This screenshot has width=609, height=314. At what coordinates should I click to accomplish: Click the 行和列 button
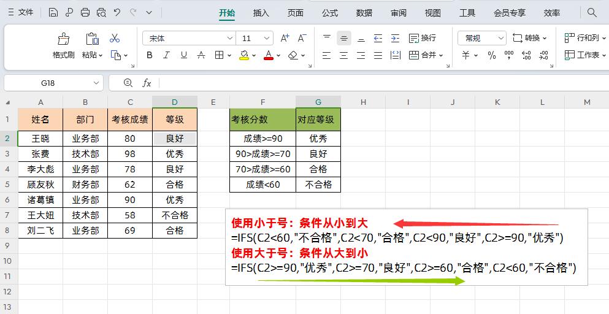pos(585,38)
